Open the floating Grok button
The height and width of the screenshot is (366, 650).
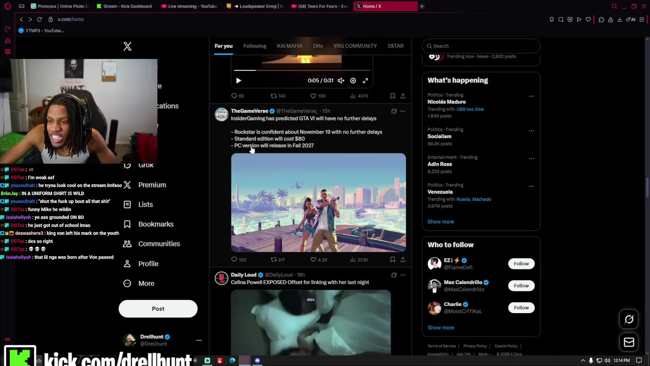click(629, 319)
